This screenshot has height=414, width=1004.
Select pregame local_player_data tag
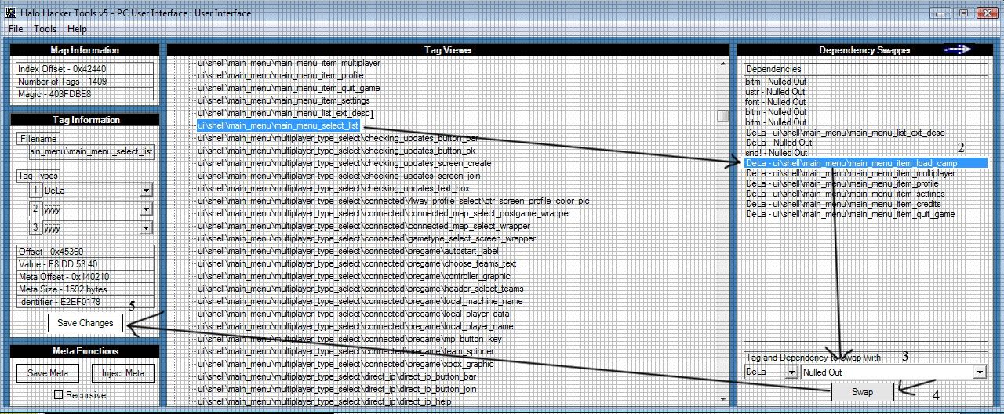[353, 314]
